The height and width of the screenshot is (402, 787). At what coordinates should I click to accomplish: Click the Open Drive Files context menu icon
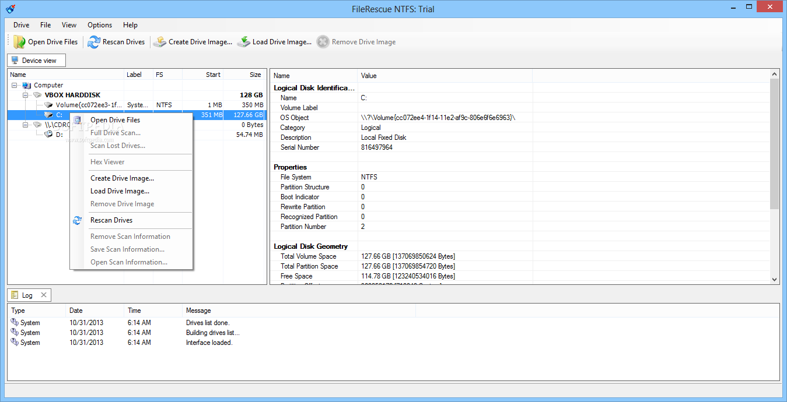coord(77,120)
